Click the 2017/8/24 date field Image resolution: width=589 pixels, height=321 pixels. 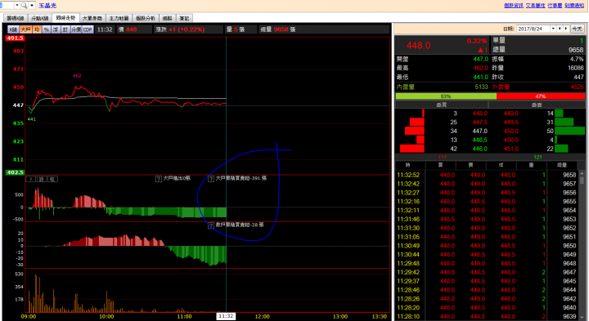tap(533, 29)
